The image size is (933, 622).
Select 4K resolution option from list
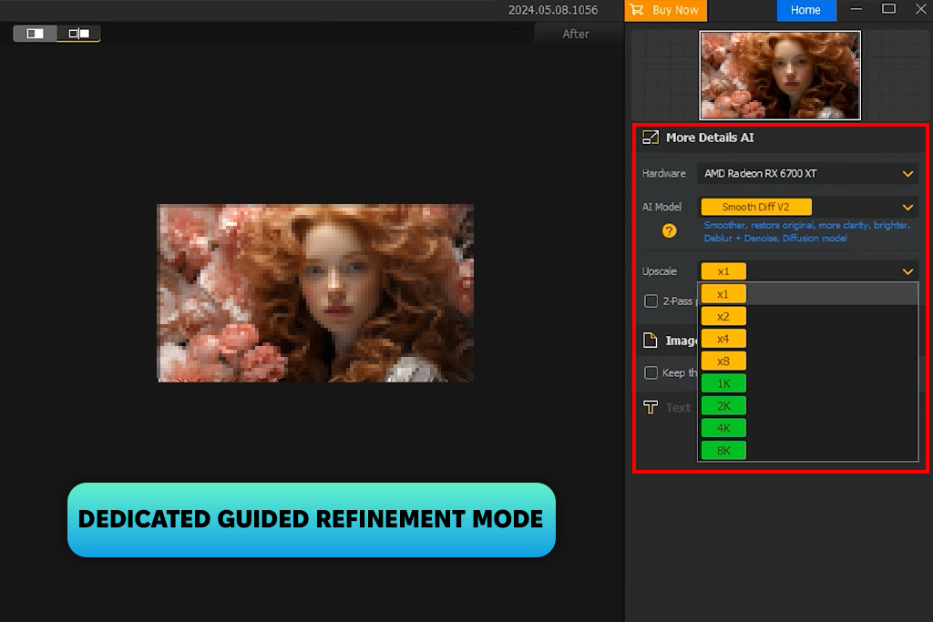pos(723,428)
